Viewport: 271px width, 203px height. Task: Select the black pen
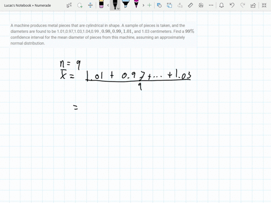(x=115, y=5)
